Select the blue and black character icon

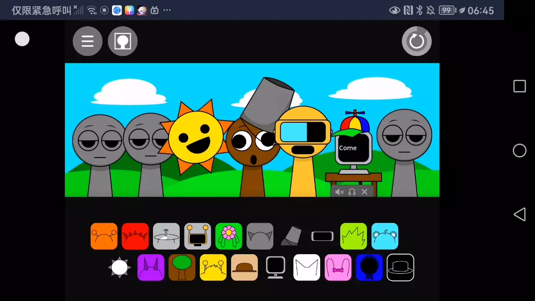click(369, 268)
